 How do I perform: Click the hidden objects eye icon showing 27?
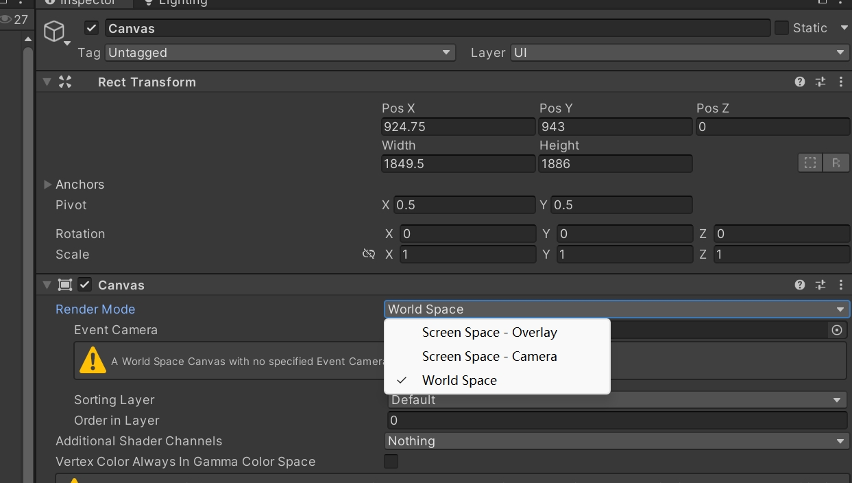(14, 19)
